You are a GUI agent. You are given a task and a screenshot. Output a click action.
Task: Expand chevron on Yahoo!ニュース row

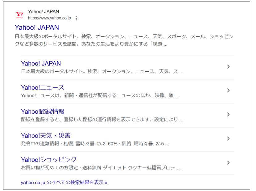click(x=228, y=91)
